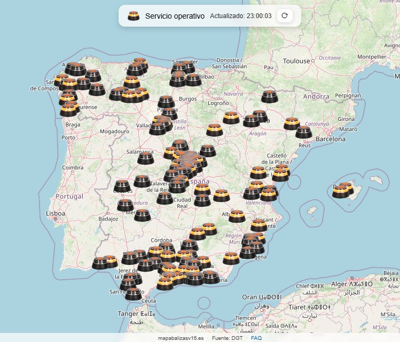The image size is (400, 342).
Task: Click the Servicio operativo status text
Action: tap(175, 16)
